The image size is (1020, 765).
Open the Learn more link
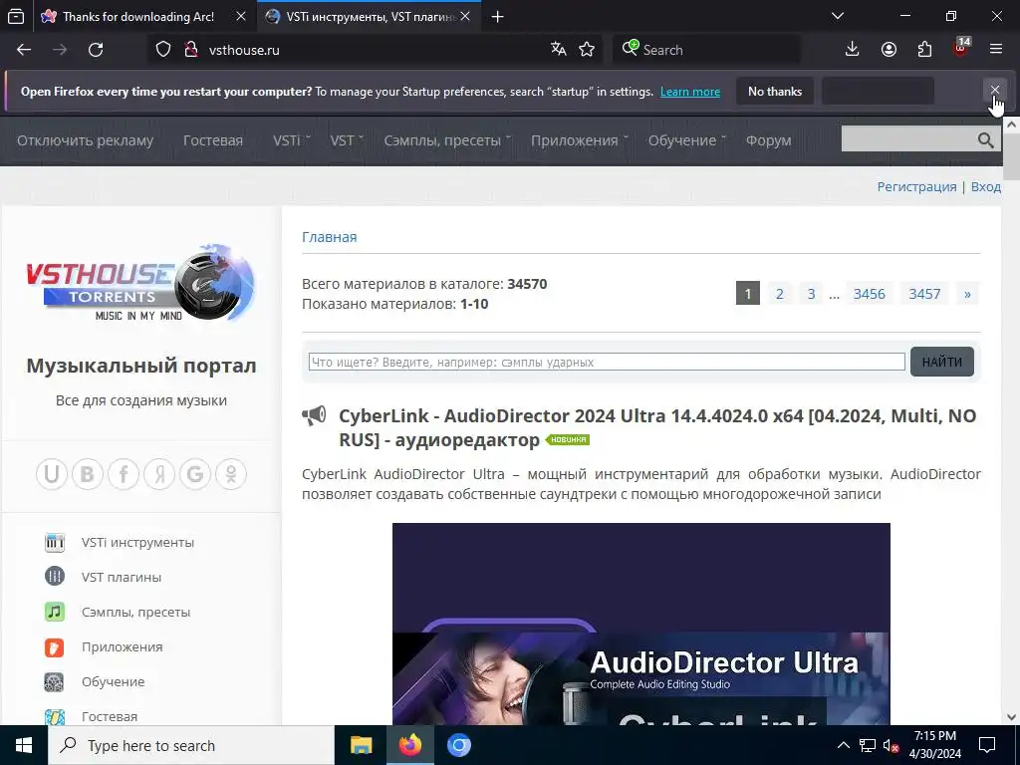690,92
